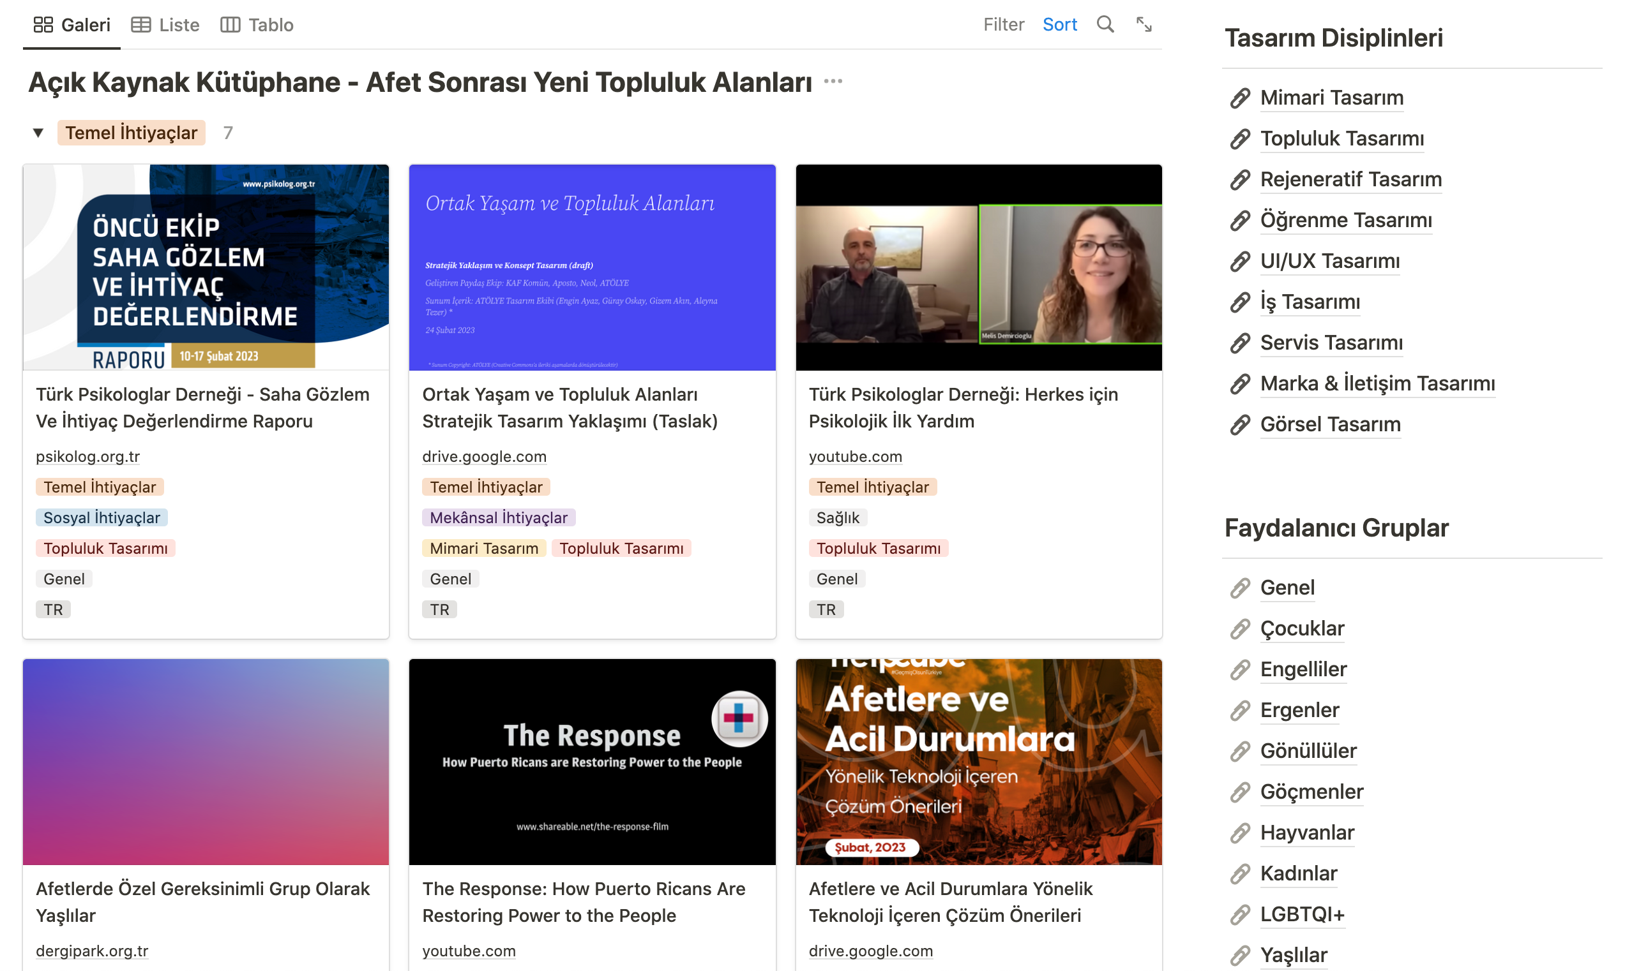
Task: Click the expand to full page icon
Action: 1143,25
